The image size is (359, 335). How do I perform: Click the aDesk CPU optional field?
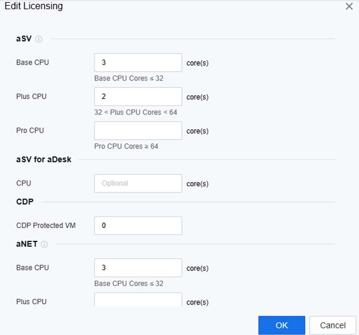point(138,184)
